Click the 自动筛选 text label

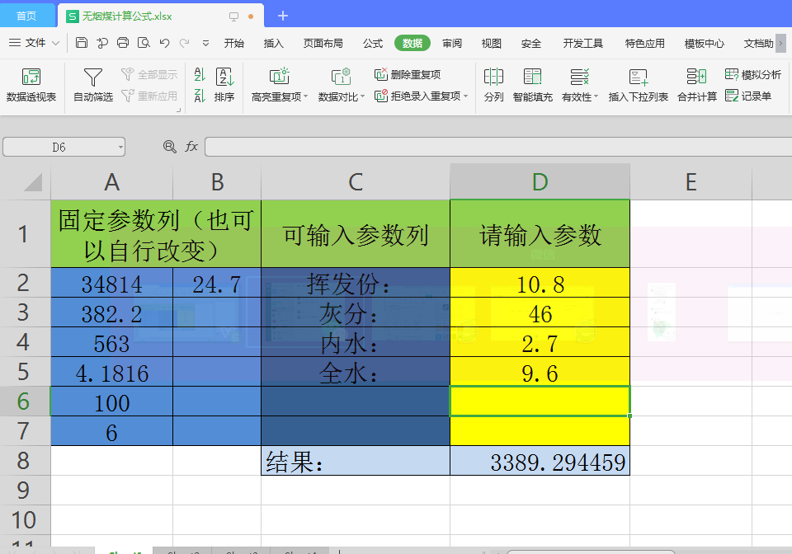(93, 96)
